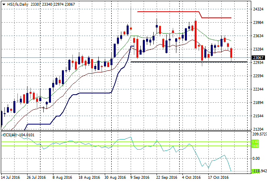Select the CCI 209.5727 scale maximum label
The height and width of the screenshot is (182, 267).
[x=259, y=134]
